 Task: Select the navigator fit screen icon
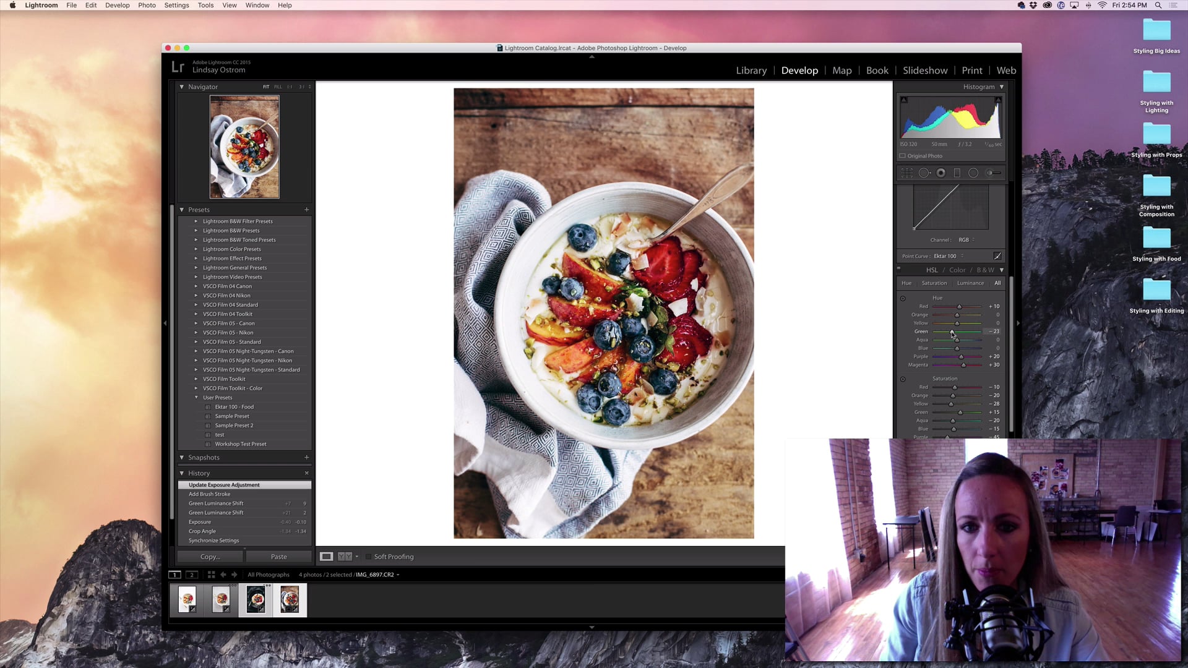point(266,87)
